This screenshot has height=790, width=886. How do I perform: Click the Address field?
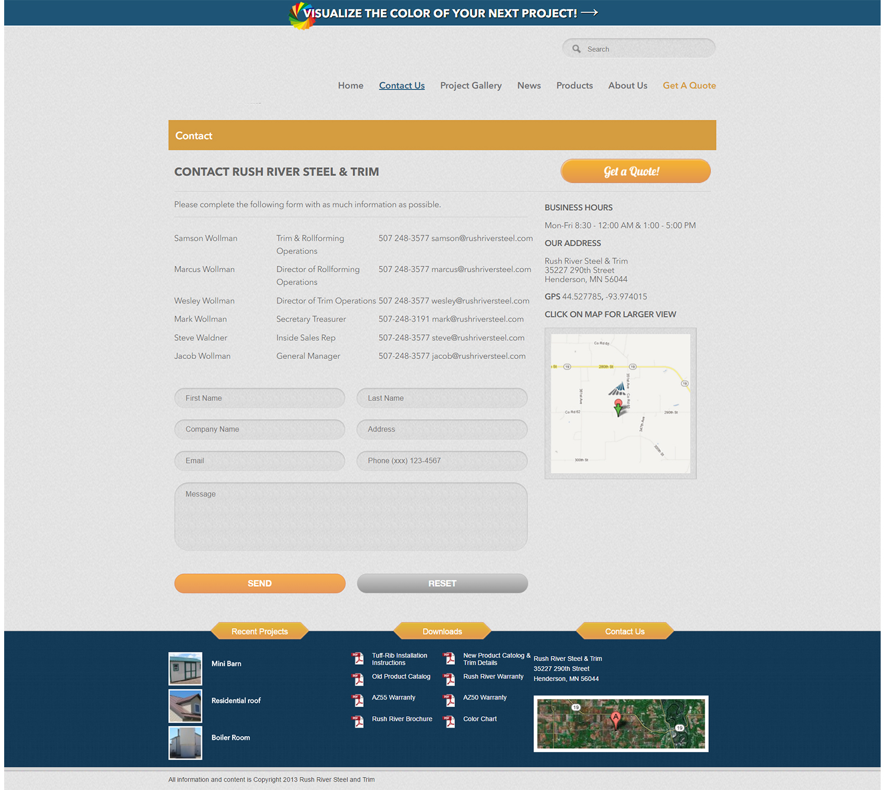(442, 429)
